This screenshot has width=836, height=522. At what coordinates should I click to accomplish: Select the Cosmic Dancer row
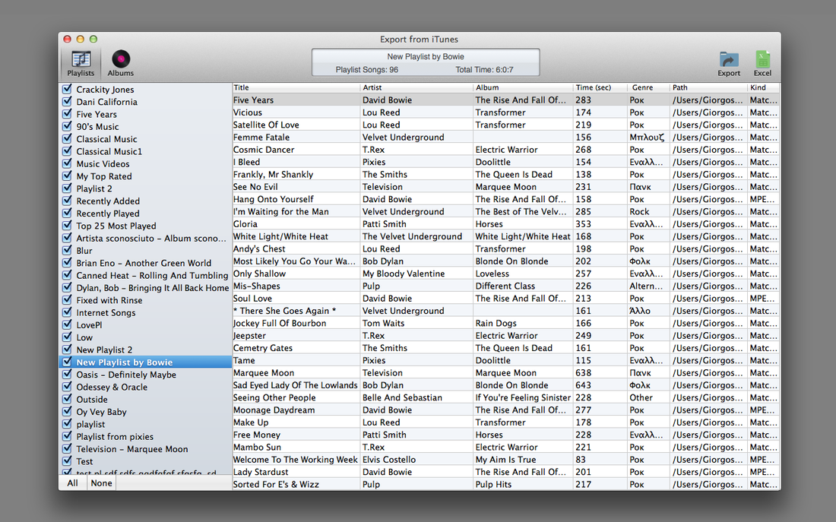(505, 149)
